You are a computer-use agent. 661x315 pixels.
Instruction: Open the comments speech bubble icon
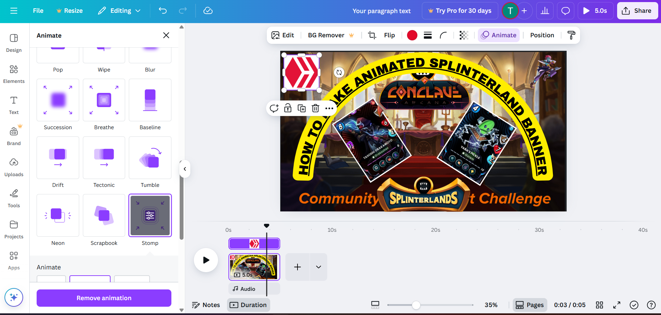566,11
